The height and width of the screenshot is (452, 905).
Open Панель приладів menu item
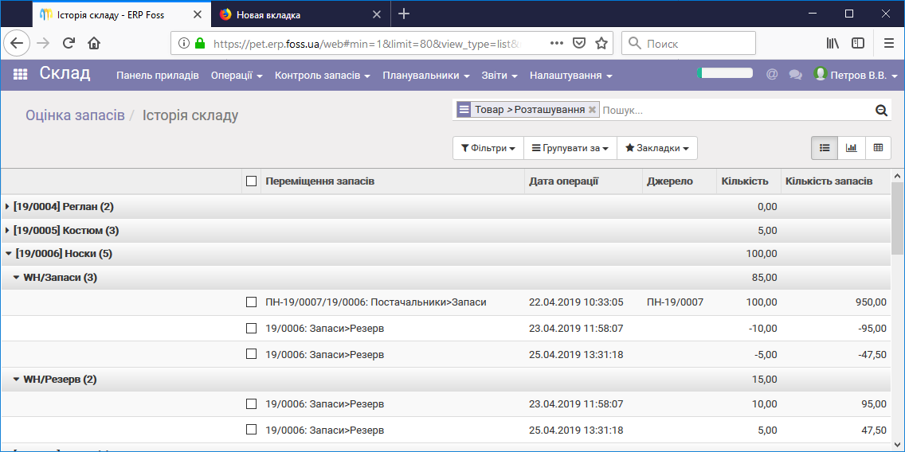[158, 76]
